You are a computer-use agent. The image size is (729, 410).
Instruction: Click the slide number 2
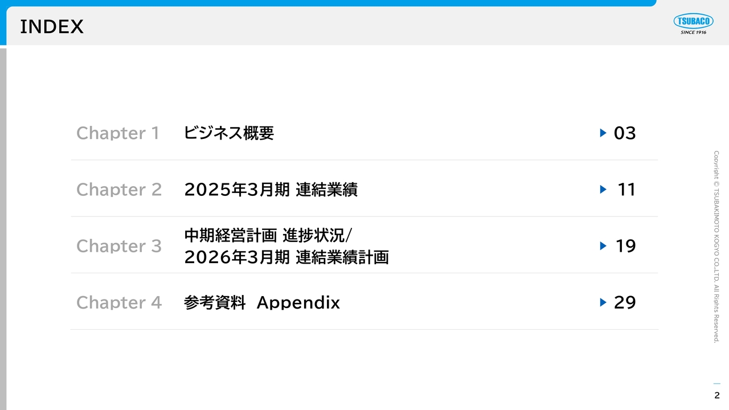tap(717, 396)
